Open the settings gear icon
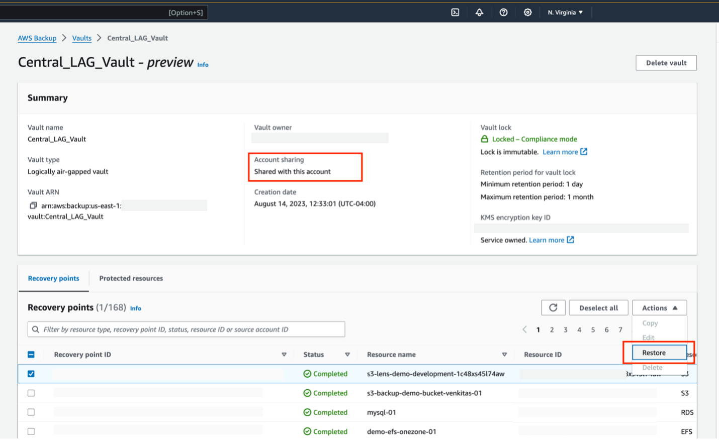Image resolution: width=719 pixels, height=440 pixels. (527, 13)
